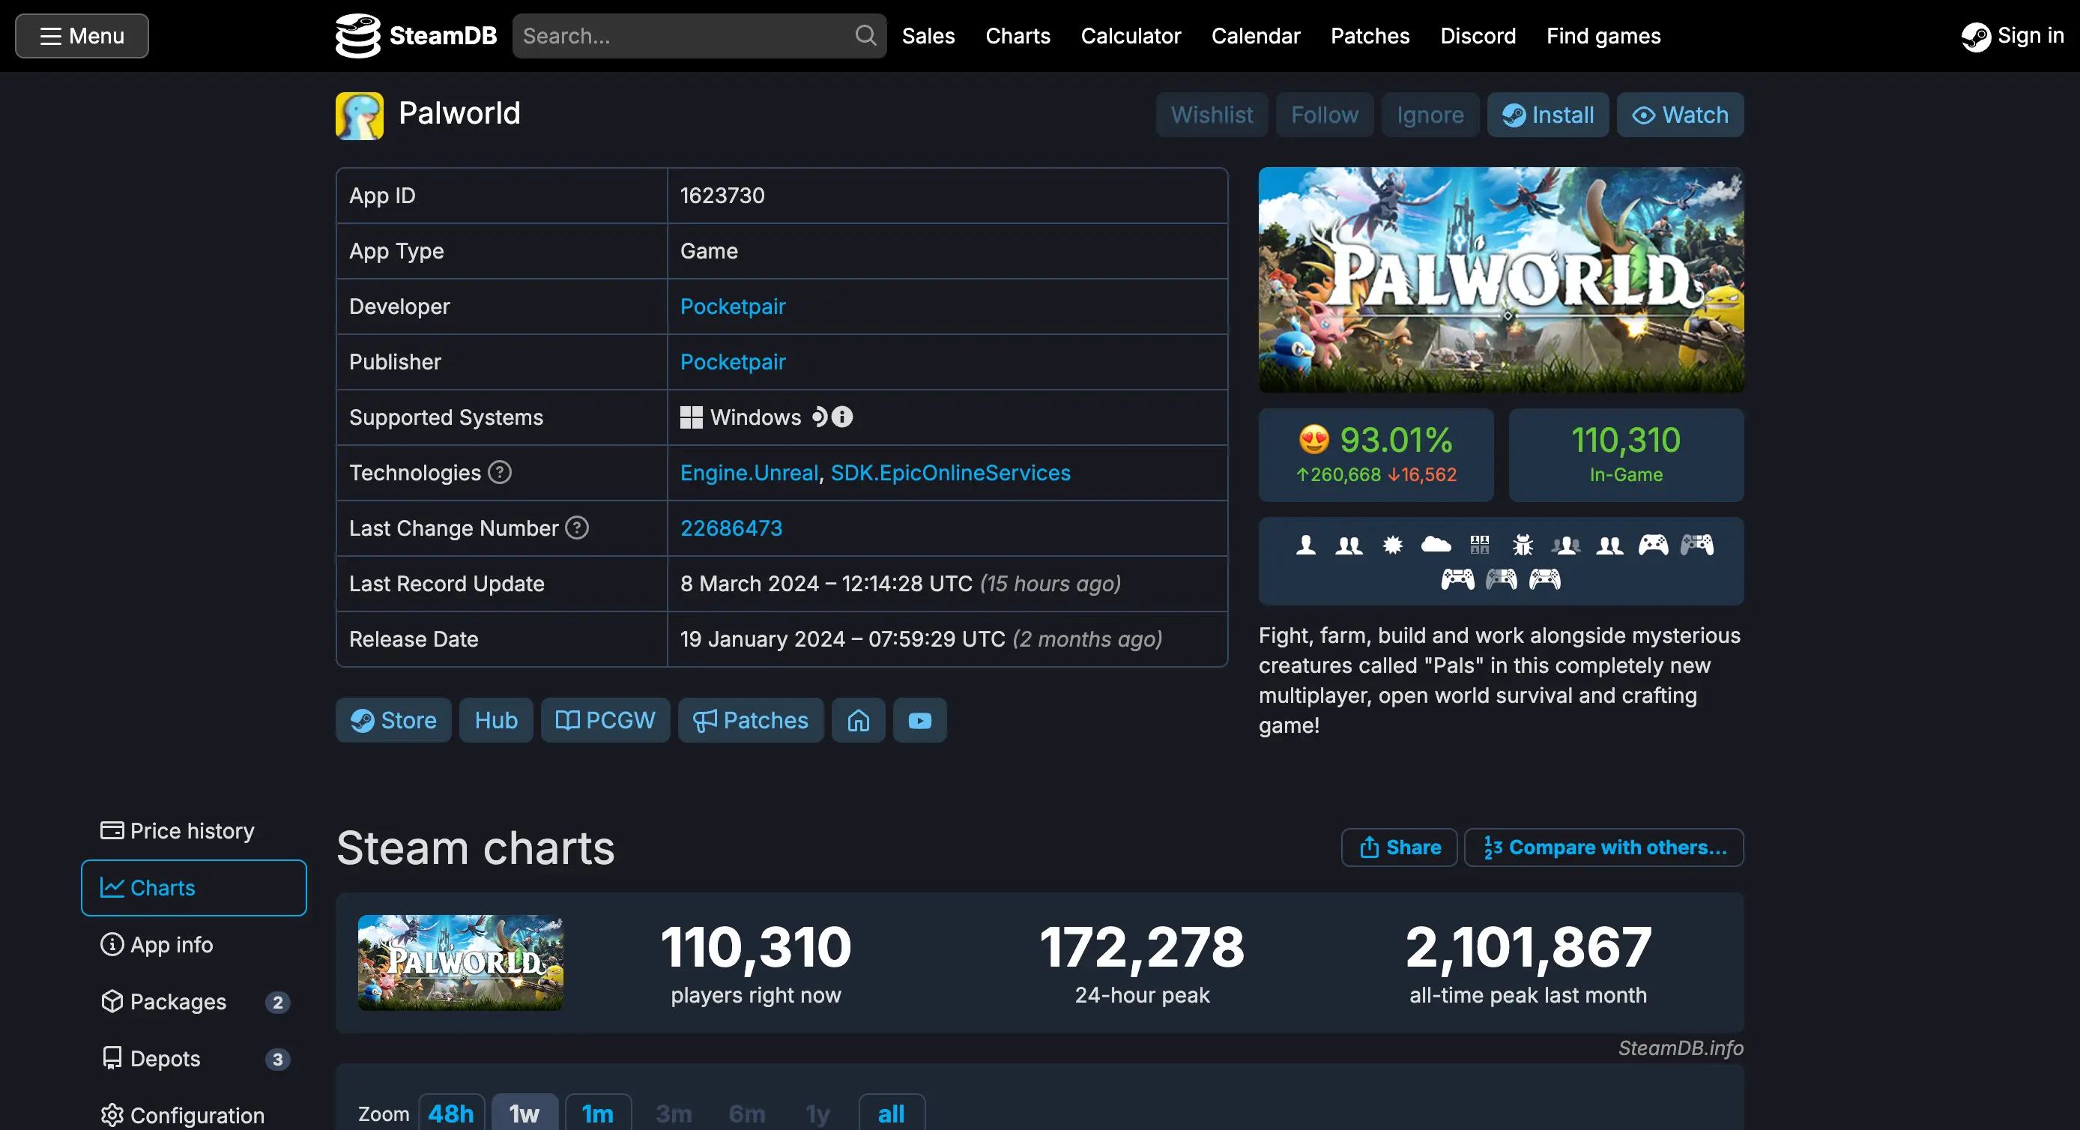The image size is (2080, 1130).
Task: Open changelist 22686473
Action: pos(731,528)
